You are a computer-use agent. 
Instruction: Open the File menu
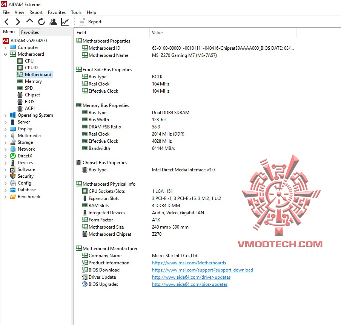(6, 12)
